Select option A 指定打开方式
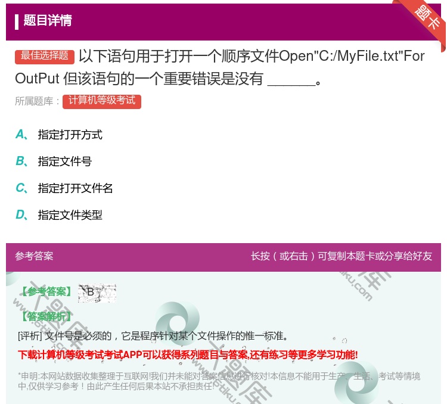The height and width of the screenshot is (404, 447). (x=59, y=135)
